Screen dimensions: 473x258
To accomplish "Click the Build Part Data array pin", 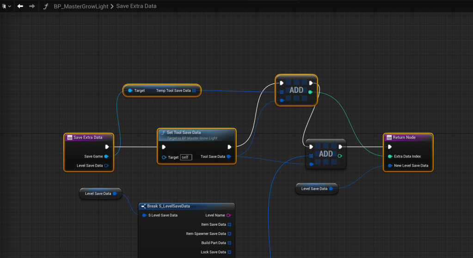I will (229, 243).
